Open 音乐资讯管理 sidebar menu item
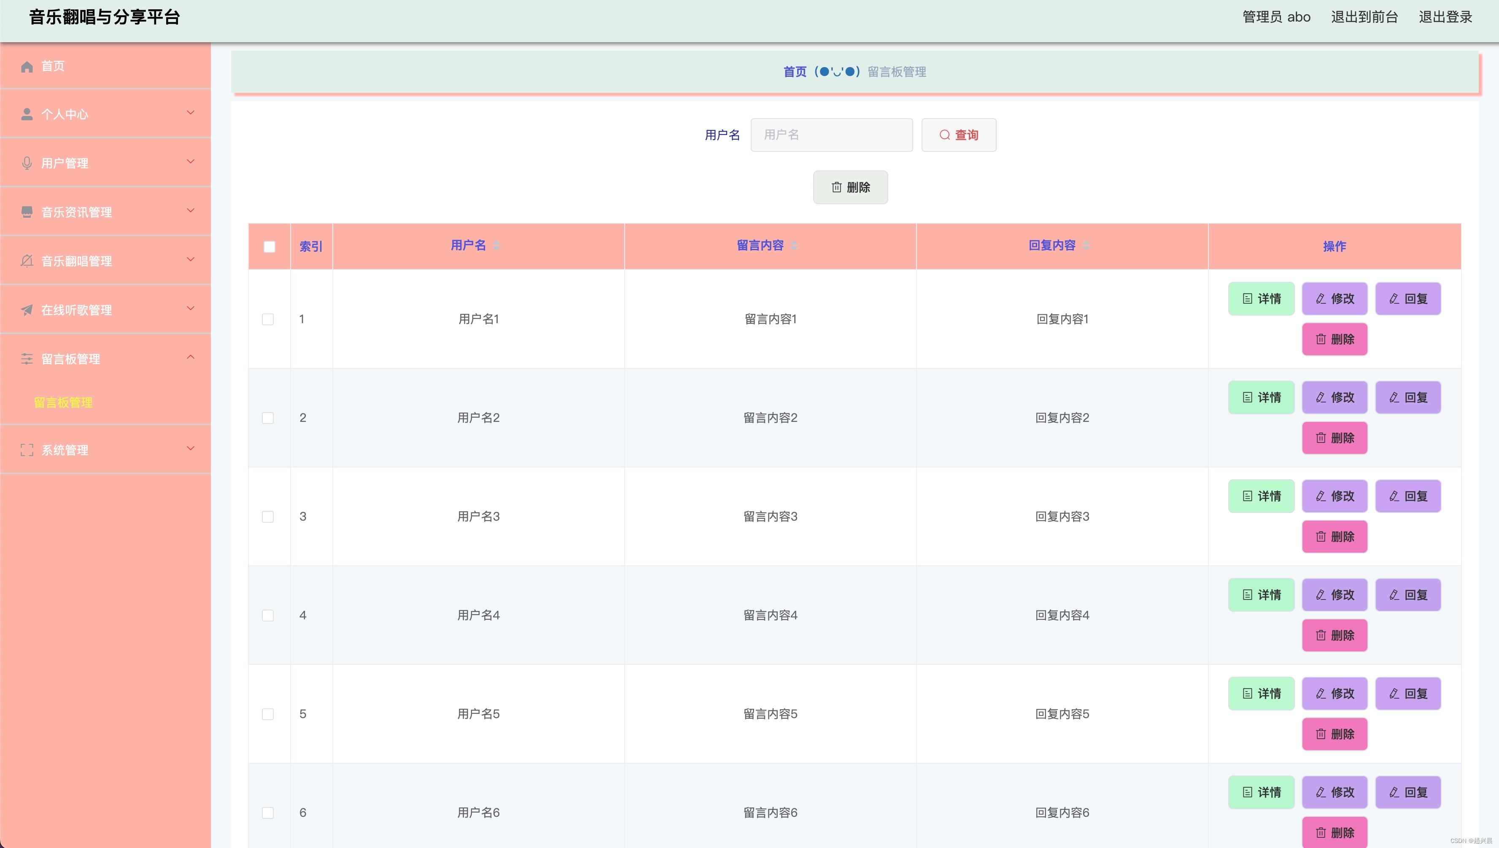1499x848 pixels. pyautogui.click(x=105, y=211)
